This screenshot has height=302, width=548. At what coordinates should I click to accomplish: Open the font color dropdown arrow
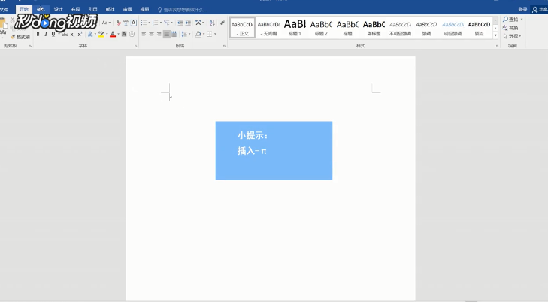click(118, 35)
